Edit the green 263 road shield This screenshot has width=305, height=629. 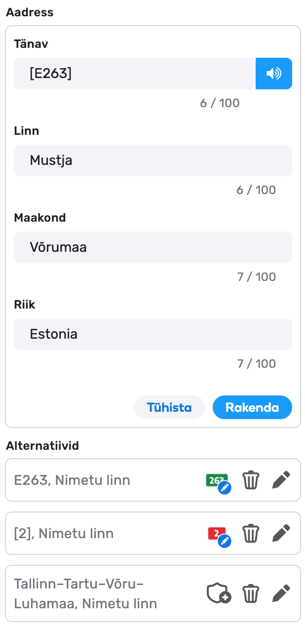coord(218,481)
